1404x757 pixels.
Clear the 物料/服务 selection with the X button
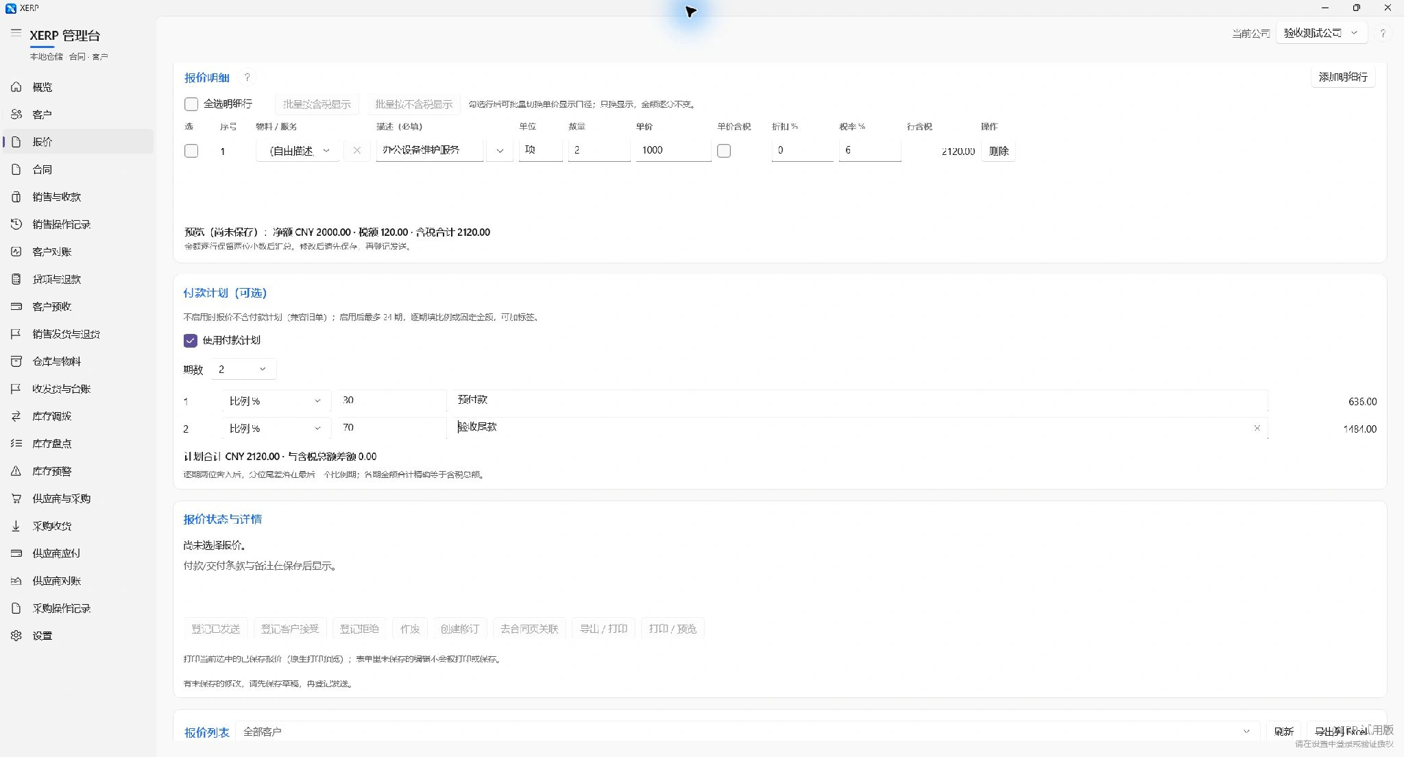pyautogui.click(x=357, y=150)
